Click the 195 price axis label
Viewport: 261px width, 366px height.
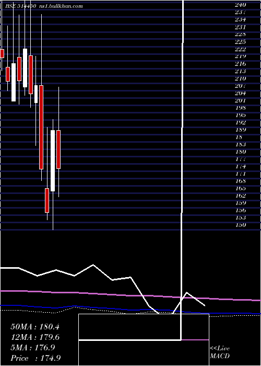coord(240,115)
